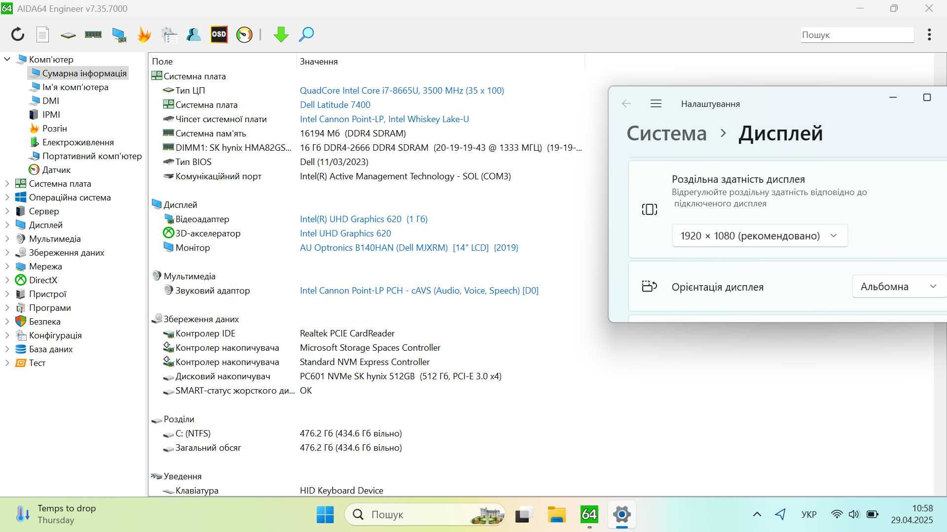Open the hamburger menu in Settings
The image size is (947, 532).
point(656,103)
